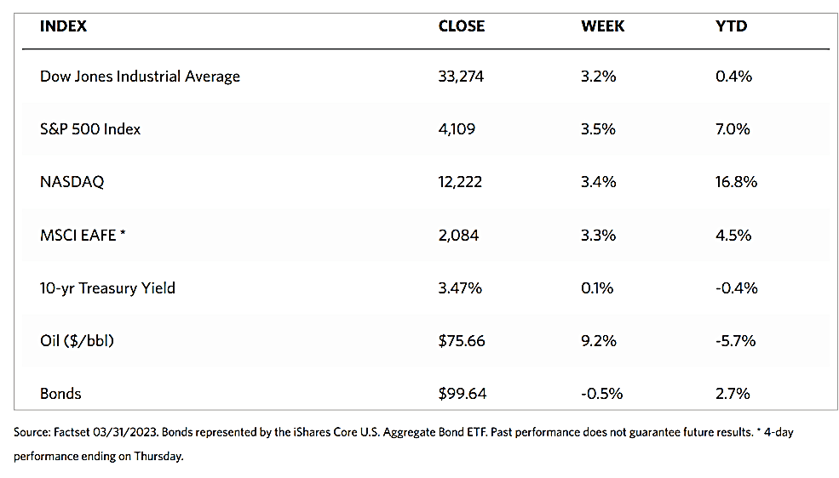The width and height of the screenshot is (839, 478).
Task: Select the 10-yr Treasury Yield label
Action: click(x=107, y=287)
